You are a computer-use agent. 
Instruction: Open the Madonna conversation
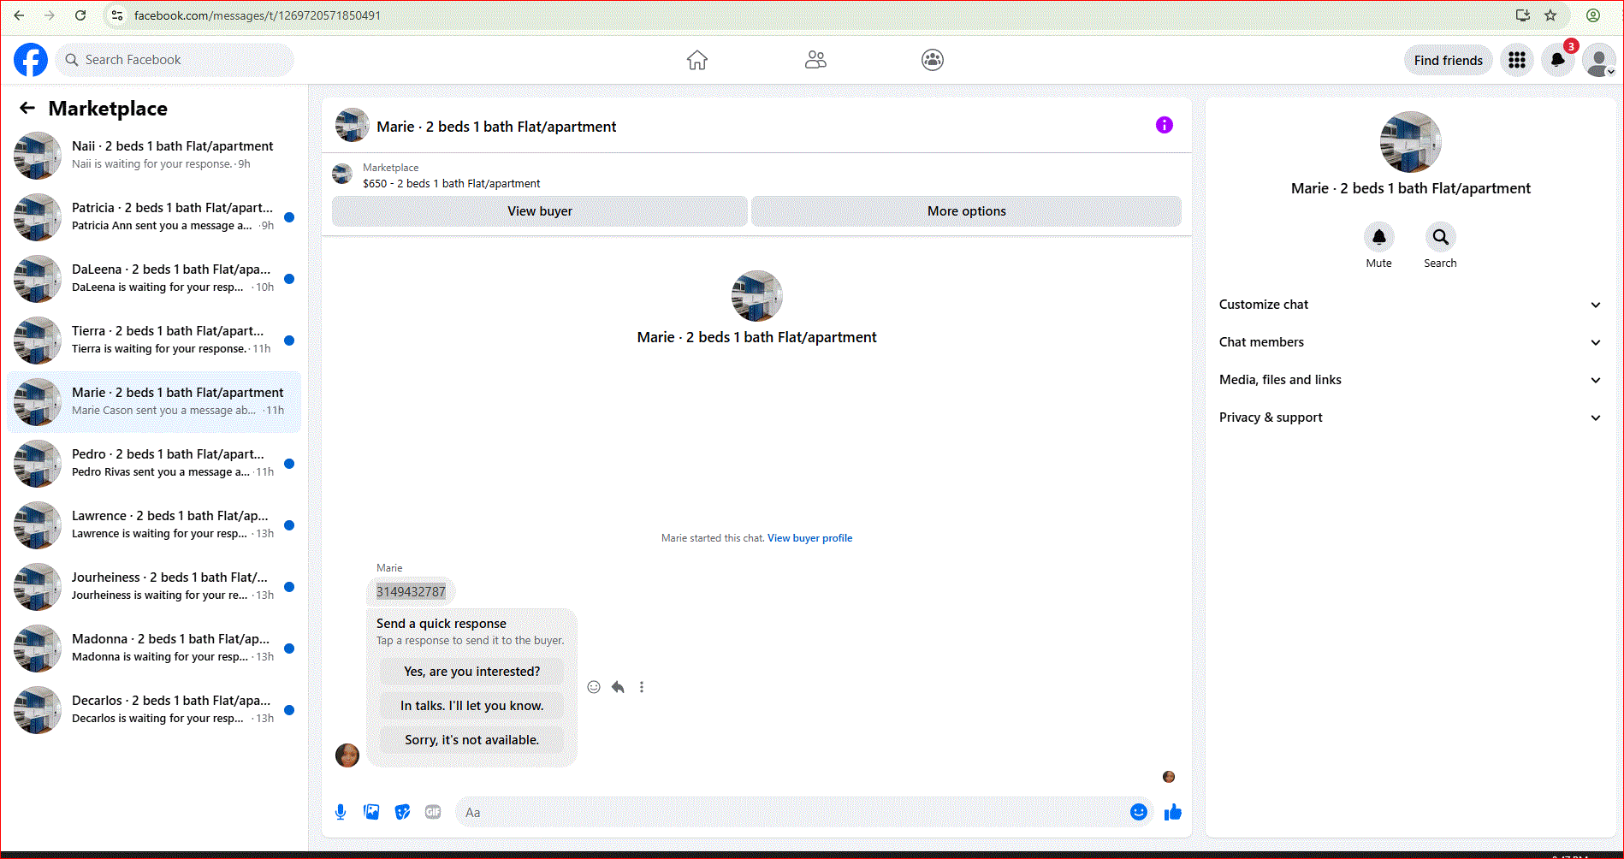pos(154,648)
